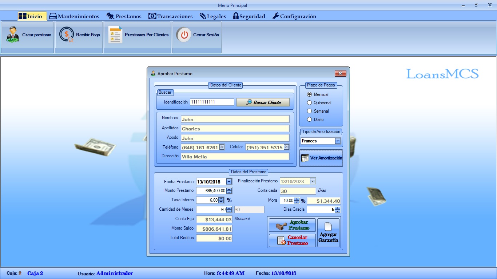The width and height of the screenshot is (497, 279).
Task: Click the Monto Prestamo spinner arrows
Action: [229, 191]
